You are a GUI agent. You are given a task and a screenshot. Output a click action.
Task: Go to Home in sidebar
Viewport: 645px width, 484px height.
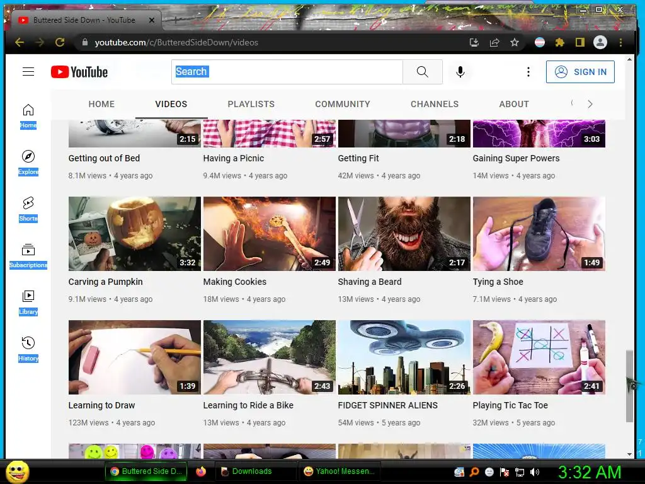pyautogui.click(x=28, y=116)
